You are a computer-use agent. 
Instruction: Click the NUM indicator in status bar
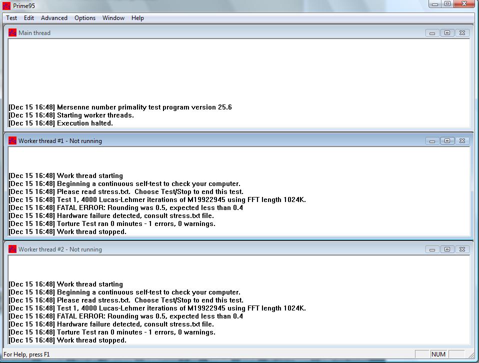tap(438, 354)
